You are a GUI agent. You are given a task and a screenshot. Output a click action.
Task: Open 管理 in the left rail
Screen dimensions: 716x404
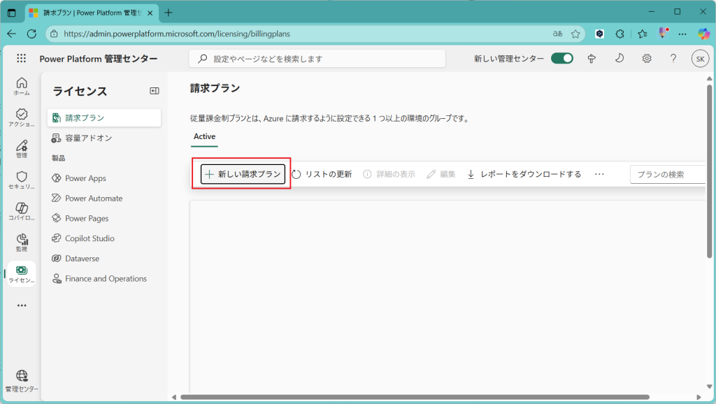pos(22,149)
